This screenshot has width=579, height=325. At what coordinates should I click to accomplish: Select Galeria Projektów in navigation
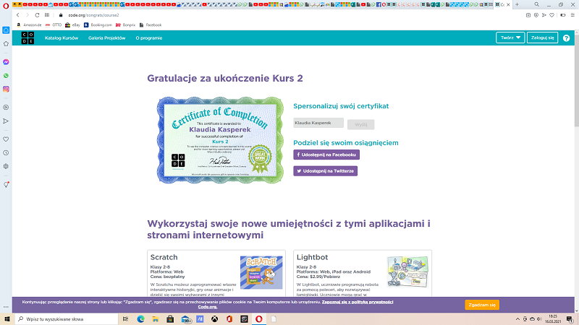(x=107, y=38)
